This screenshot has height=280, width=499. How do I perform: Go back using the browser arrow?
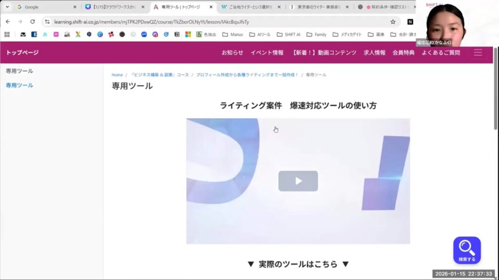8,22
